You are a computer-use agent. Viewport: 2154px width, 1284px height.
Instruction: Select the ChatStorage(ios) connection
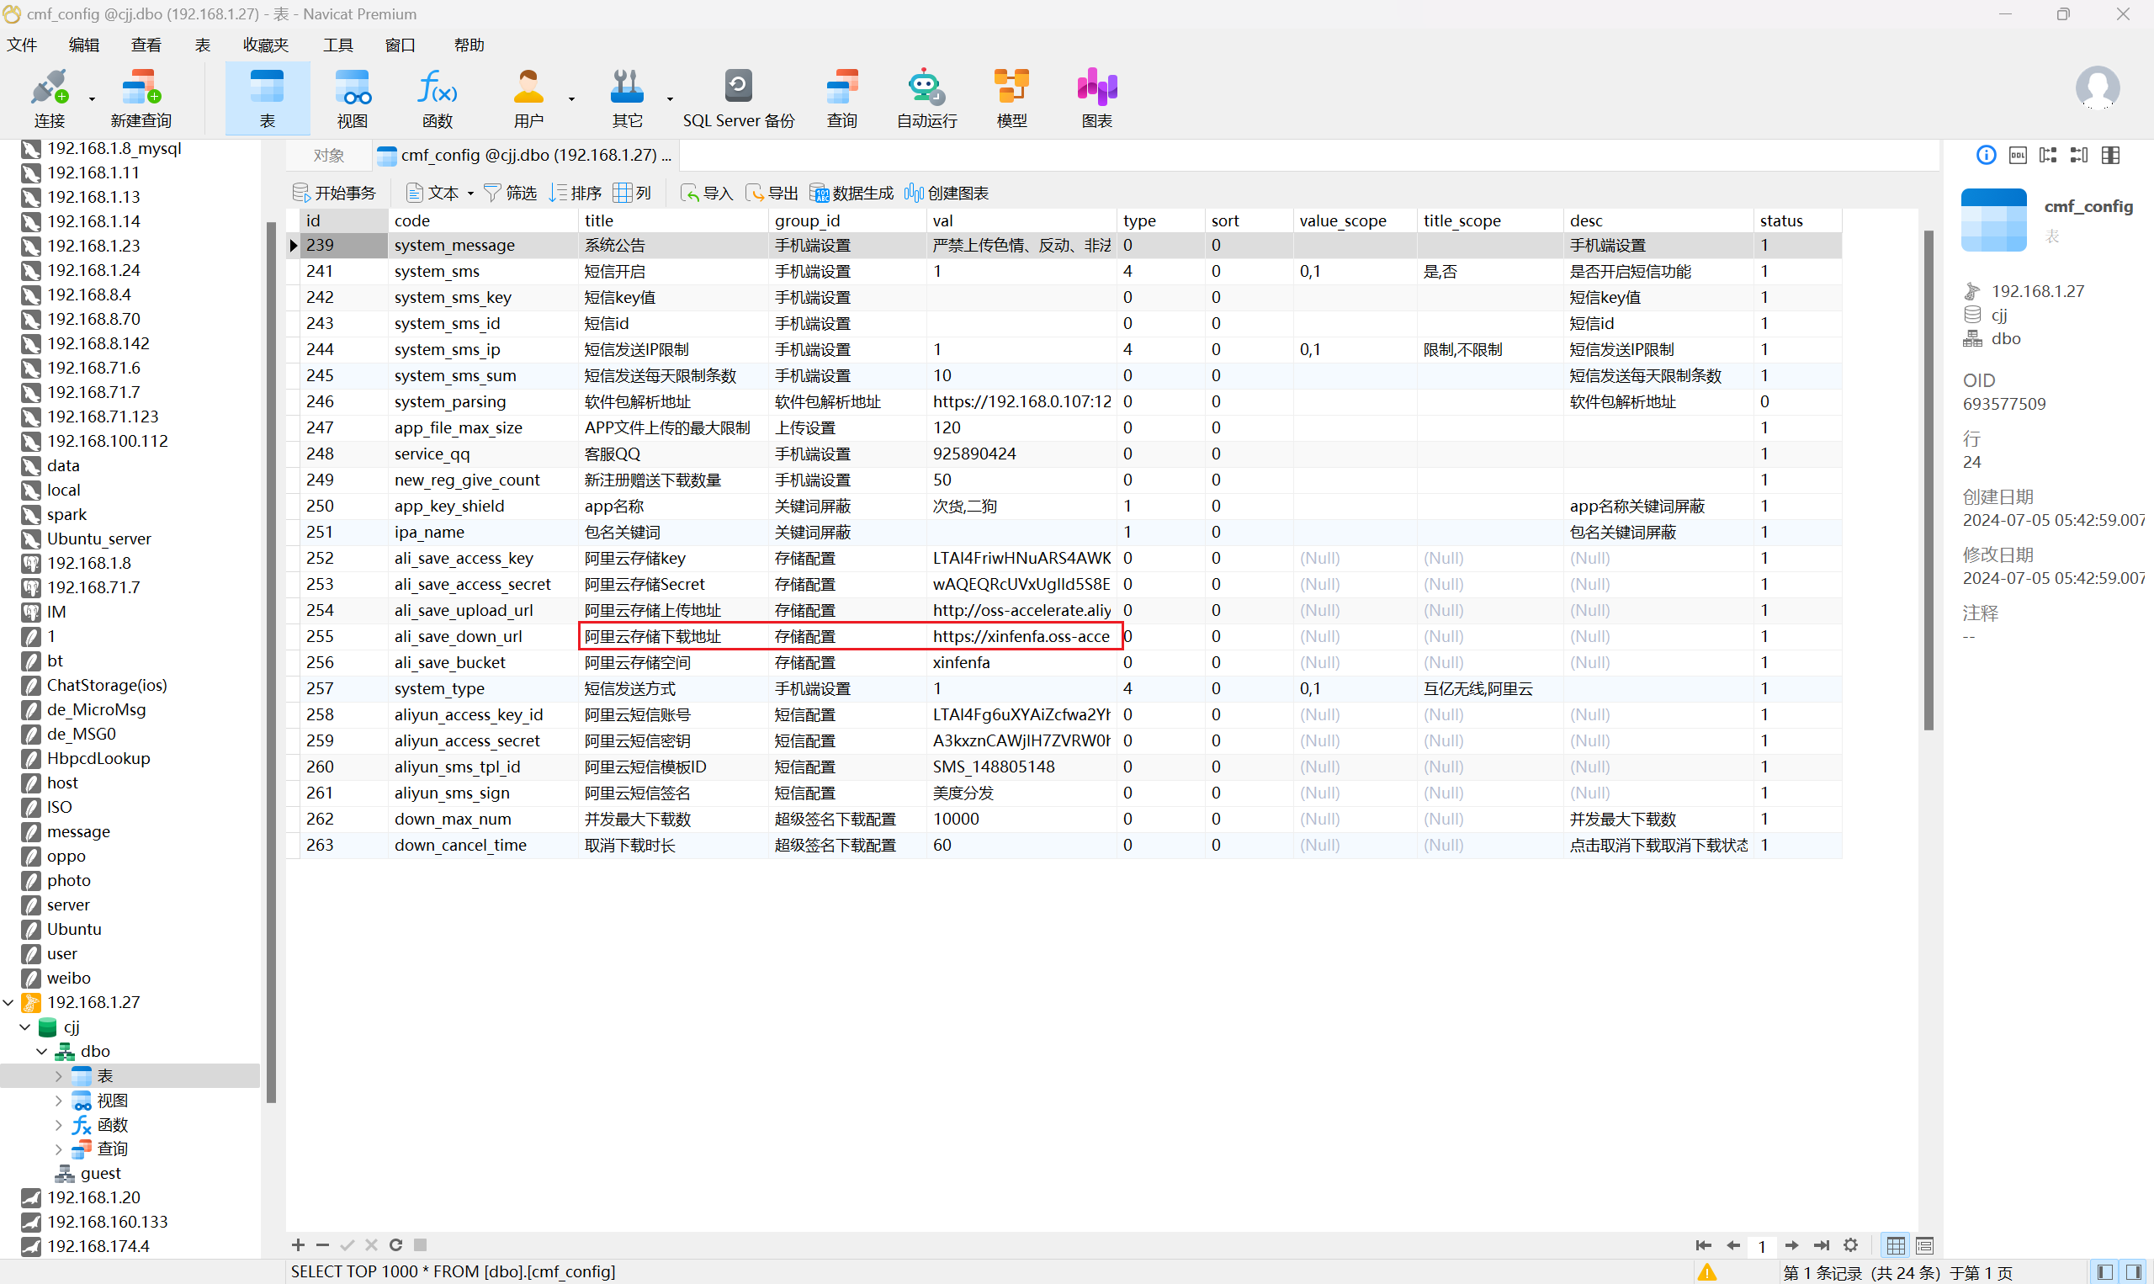pyautogui.click(x=106, y=685)
